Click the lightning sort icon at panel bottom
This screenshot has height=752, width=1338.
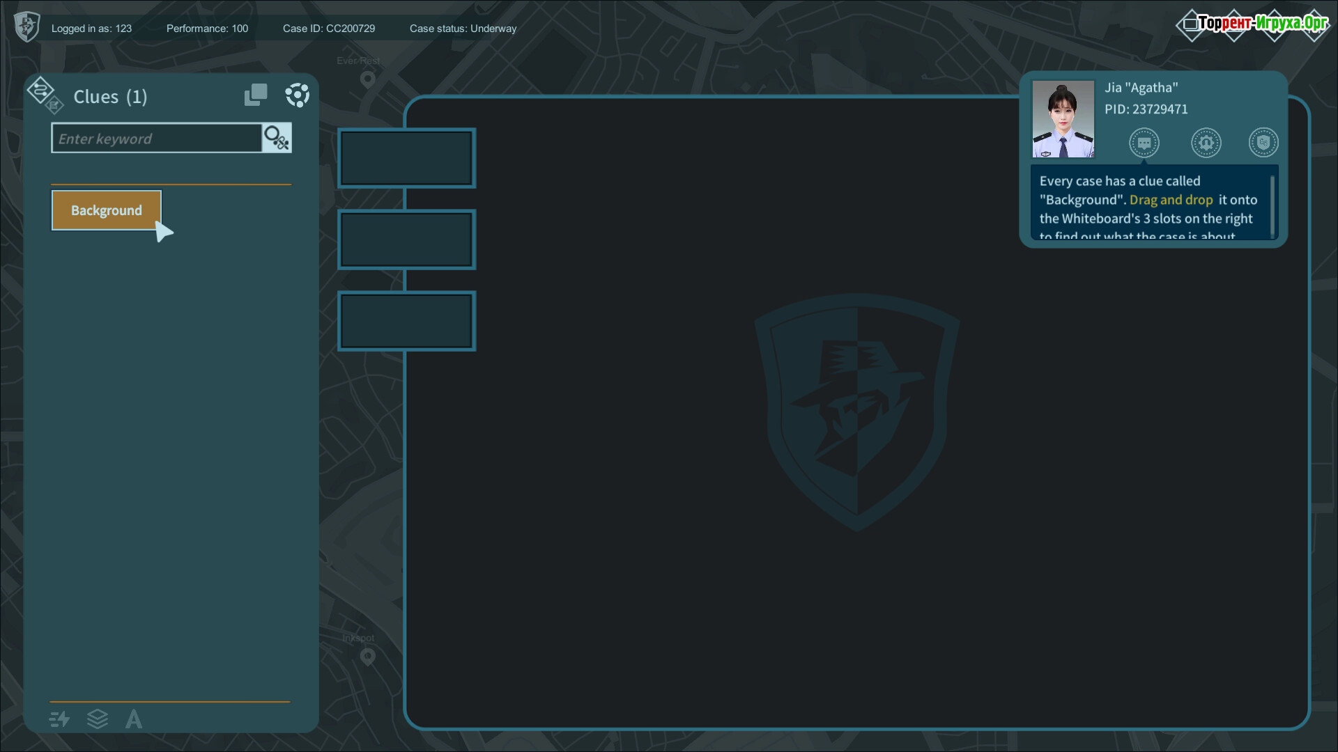tap(60, 719)
